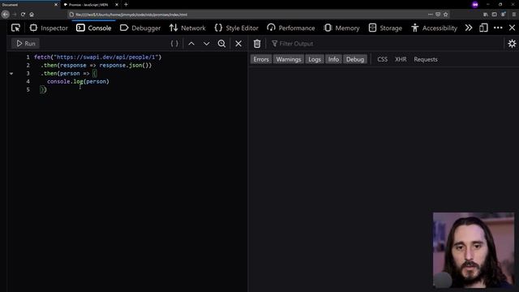Image resolution: width=519 pixels, height=292 pixels.
Task: Close the developer tools panel
Action: click(x=512, y=28)
